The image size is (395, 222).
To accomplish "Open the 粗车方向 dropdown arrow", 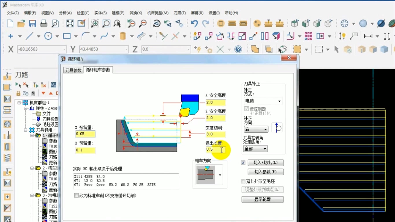I will 220,175.
